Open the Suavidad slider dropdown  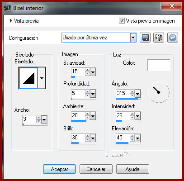click(x=93, y=72)
